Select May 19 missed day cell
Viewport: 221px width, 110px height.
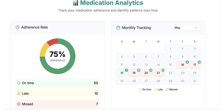tap(134, 73)
